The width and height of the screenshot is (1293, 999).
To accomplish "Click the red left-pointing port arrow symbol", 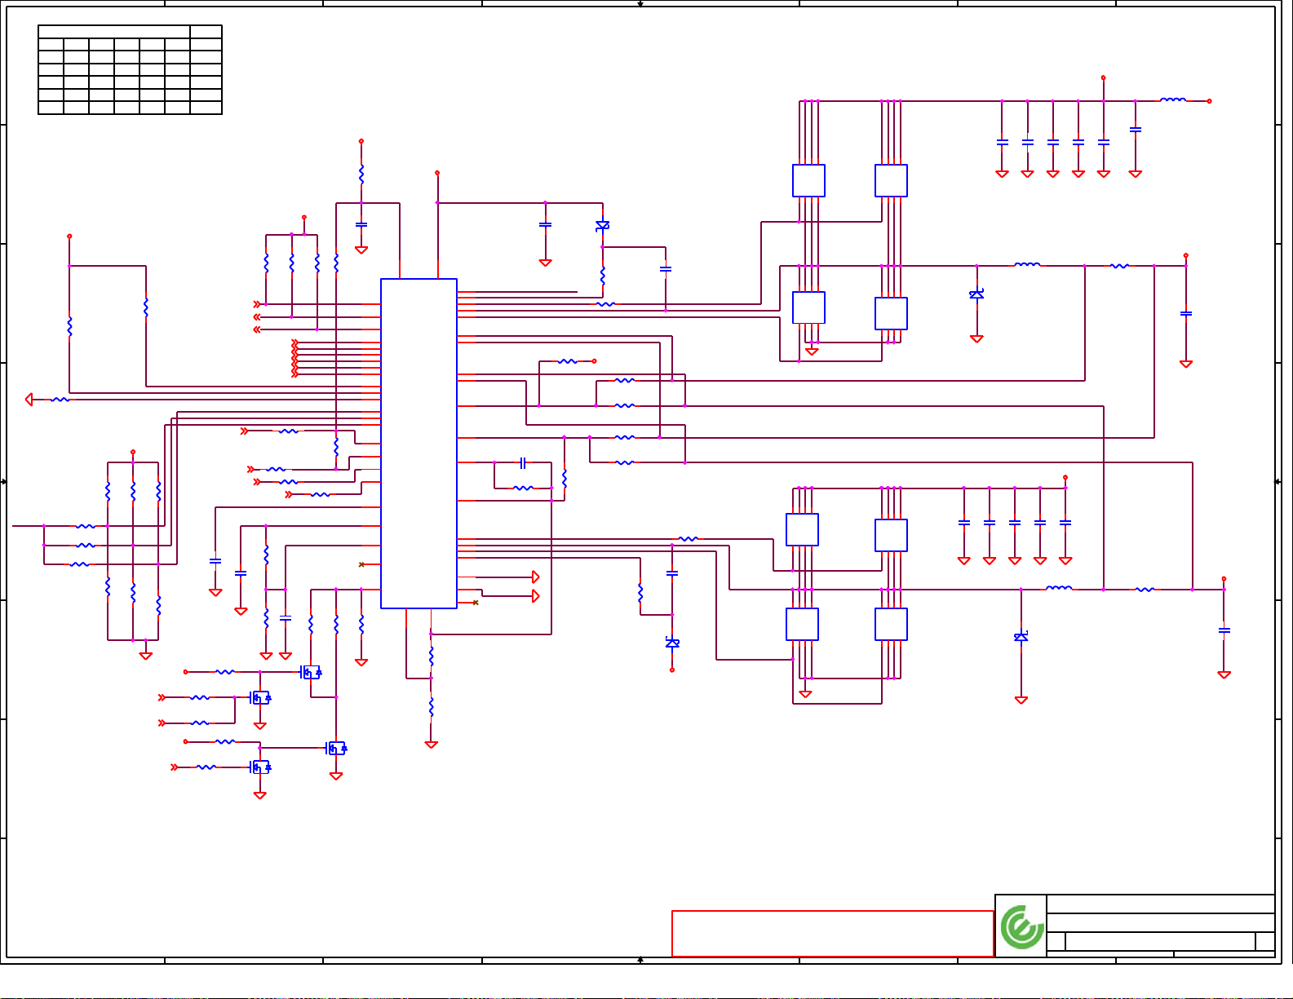I will (29, 400).
